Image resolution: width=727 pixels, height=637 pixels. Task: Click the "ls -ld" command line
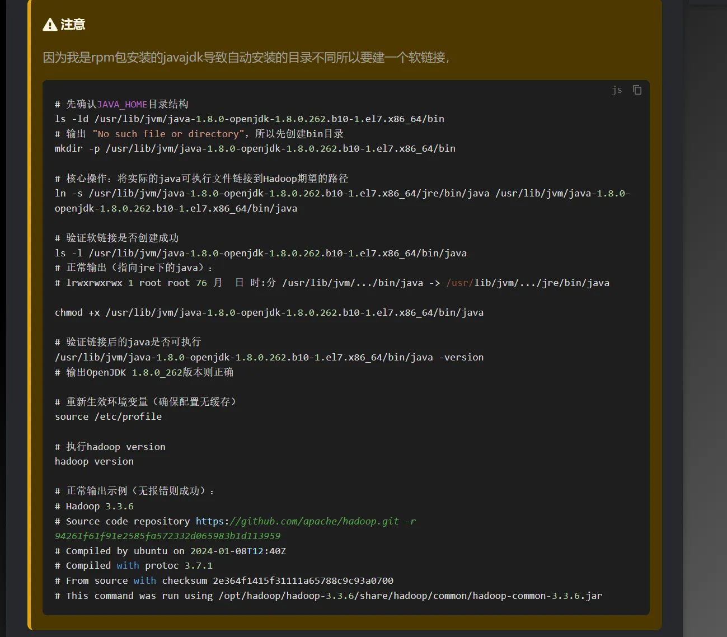tap(249, 119)
